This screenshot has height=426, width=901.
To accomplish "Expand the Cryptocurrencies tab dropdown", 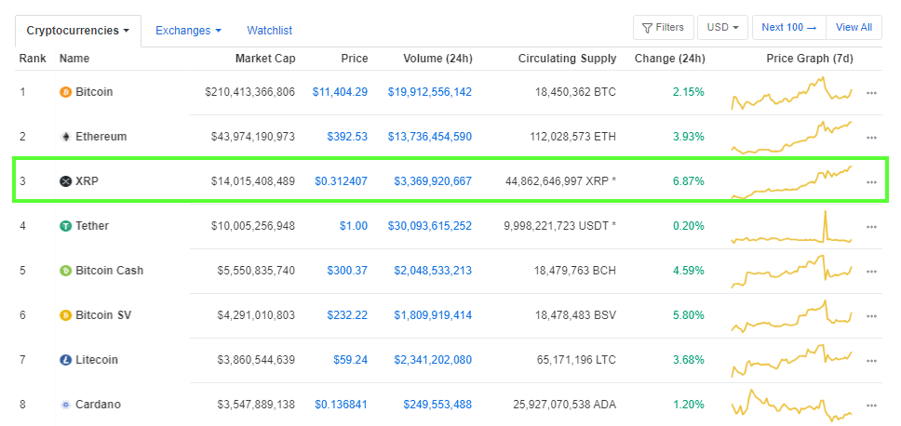I will [x=78, y=31].
